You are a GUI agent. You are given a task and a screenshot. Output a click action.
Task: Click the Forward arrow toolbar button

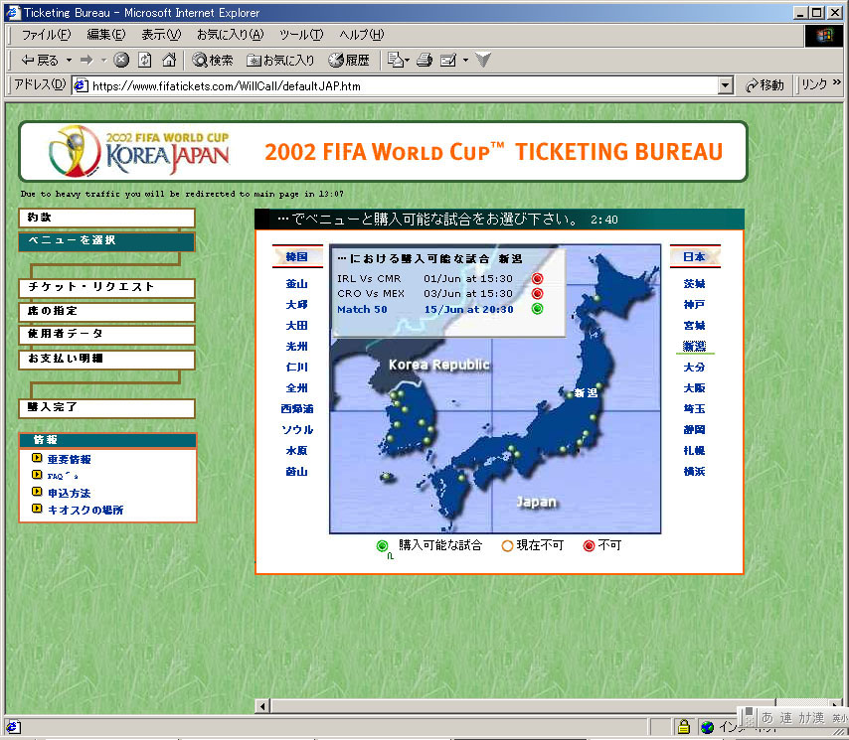[x=86, y=60]
